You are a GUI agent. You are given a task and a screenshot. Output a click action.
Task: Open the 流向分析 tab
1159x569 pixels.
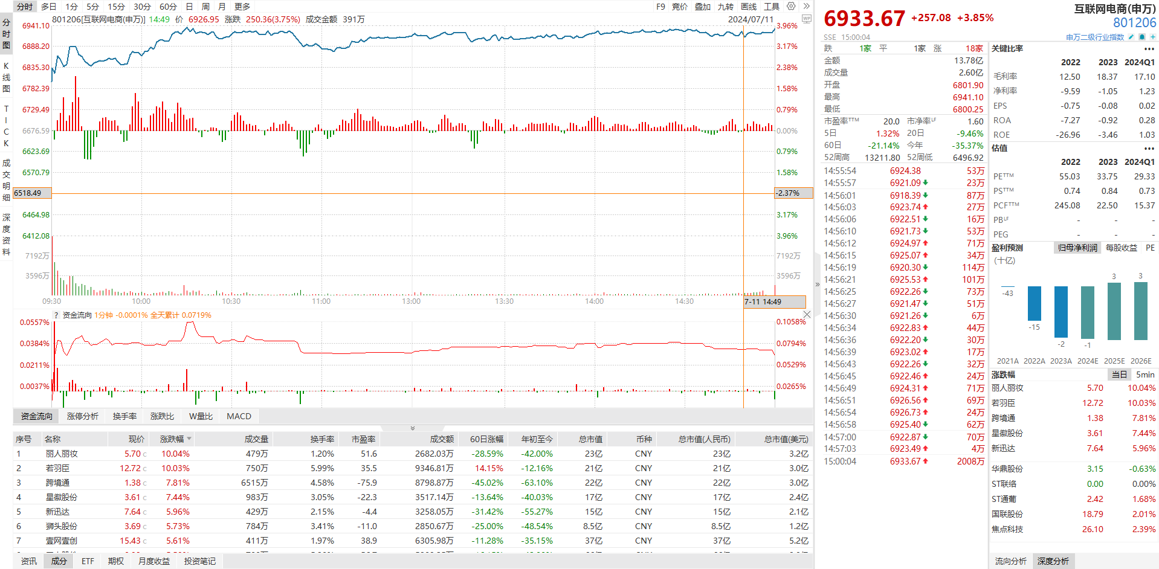pyautogui.click(x=1011, y=561)
